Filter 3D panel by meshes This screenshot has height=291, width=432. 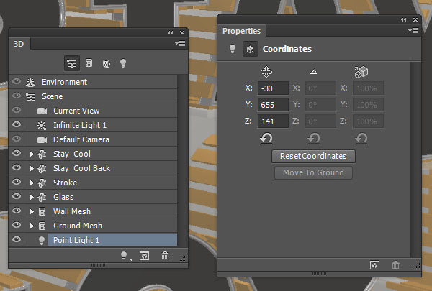click(x=89, y=63)
